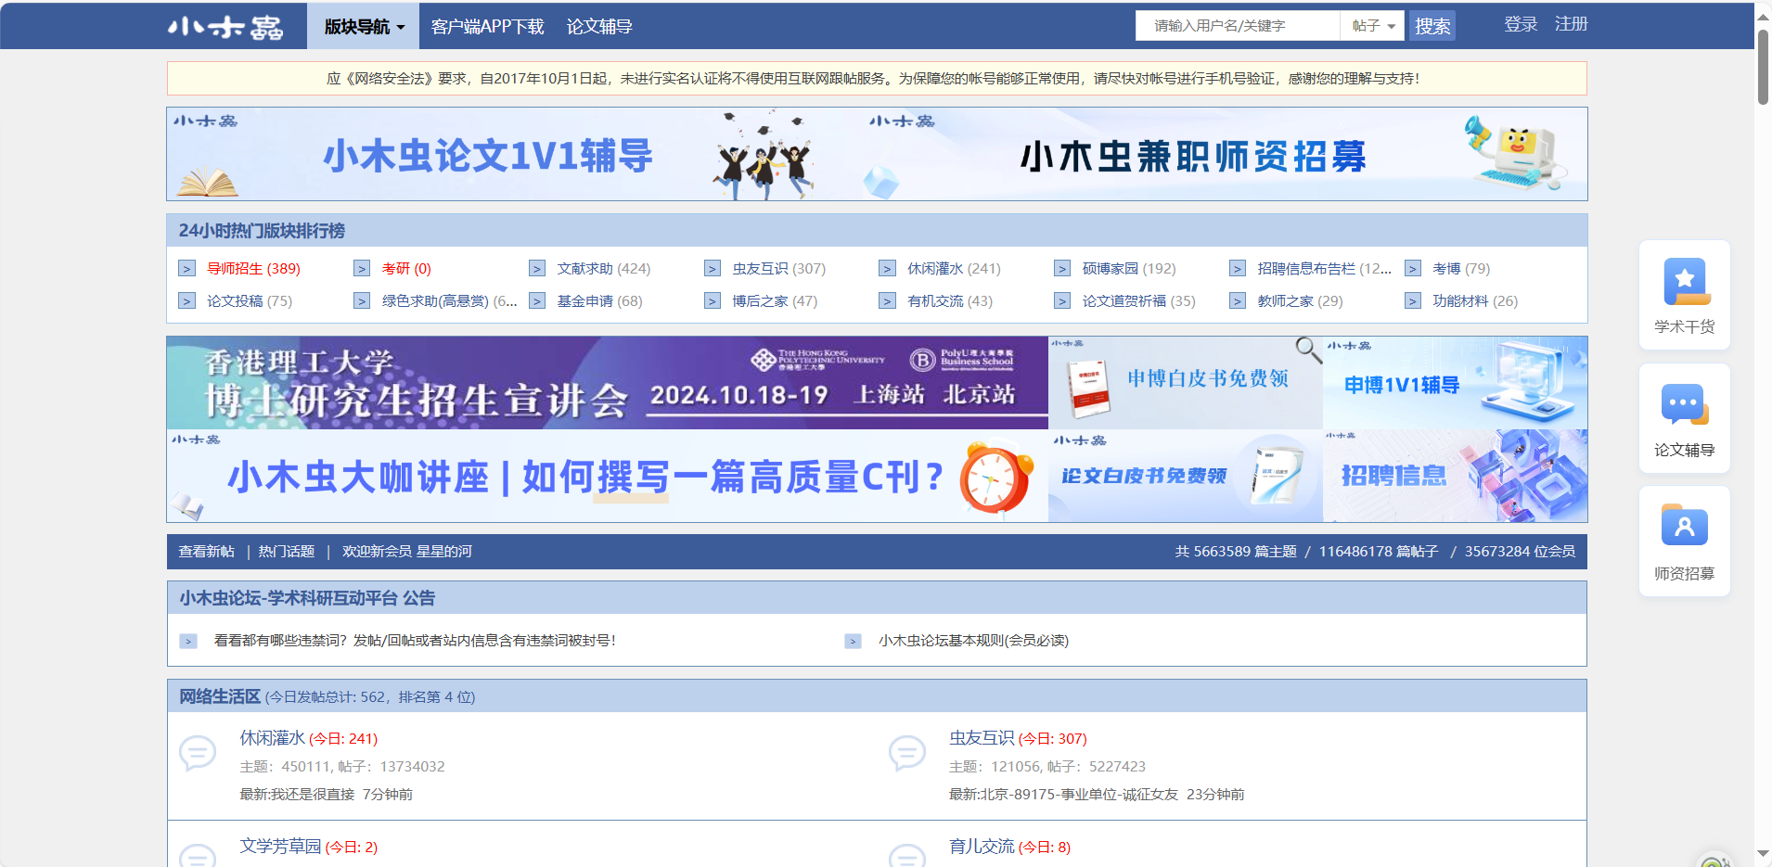Click speech bubble icon beside 虫友互识
The image size is (1772, 867).
tap(907, 753)
